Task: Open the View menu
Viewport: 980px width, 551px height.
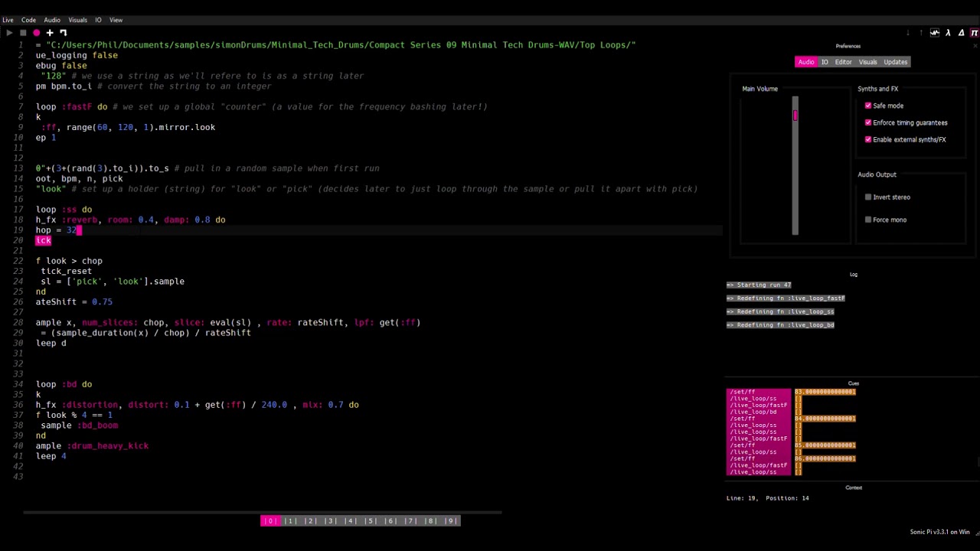Action: pyautogui.click(x=116, y=20)
